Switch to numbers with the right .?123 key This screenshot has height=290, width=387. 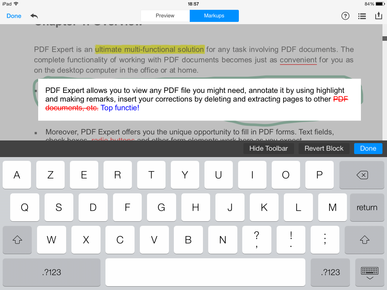[330, 272]
